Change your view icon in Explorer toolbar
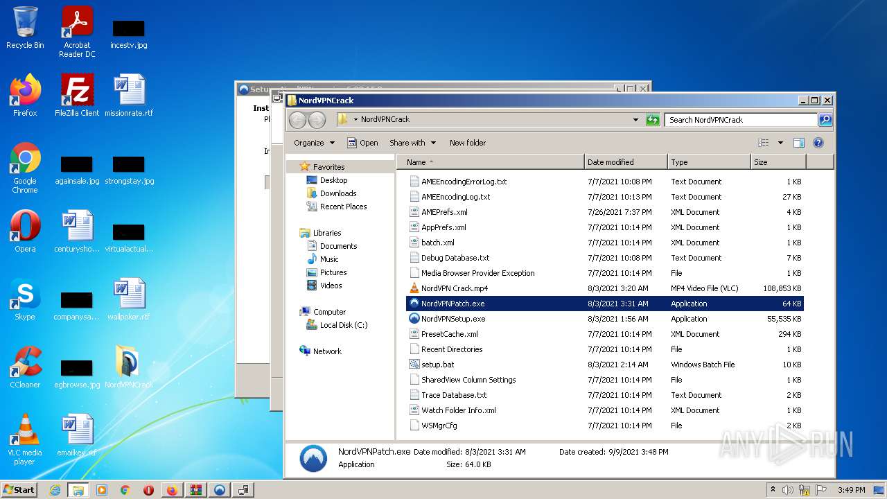 (x=764, y=143)
